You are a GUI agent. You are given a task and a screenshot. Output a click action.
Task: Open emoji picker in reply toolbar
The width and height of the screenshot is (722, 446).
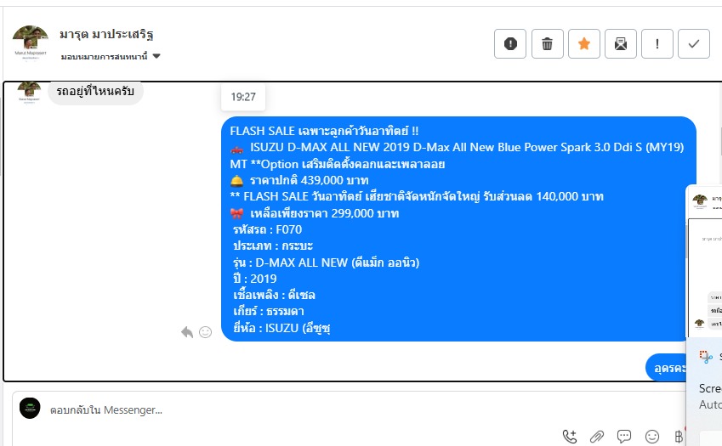tap(652, 437)
